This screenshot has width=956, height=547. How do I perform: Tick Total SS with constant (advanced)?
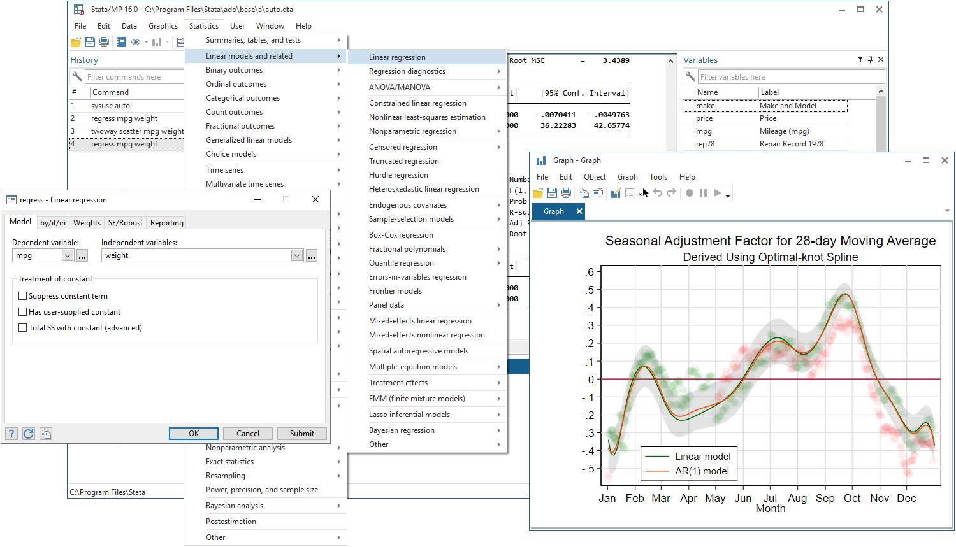tap(23, 328)
